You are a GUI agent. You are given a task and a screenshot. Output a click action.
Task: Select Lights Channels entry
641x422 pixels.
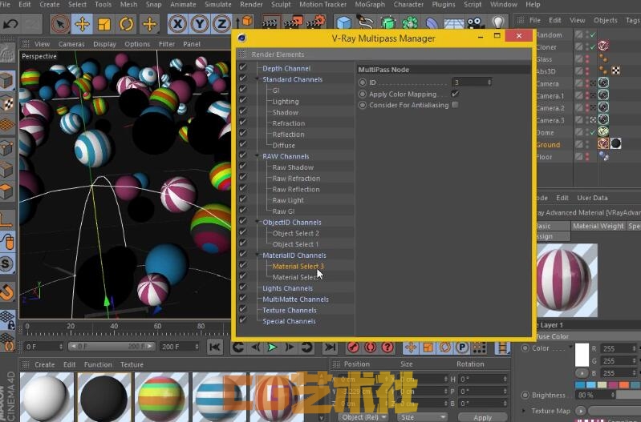click(x=287, y=288)
